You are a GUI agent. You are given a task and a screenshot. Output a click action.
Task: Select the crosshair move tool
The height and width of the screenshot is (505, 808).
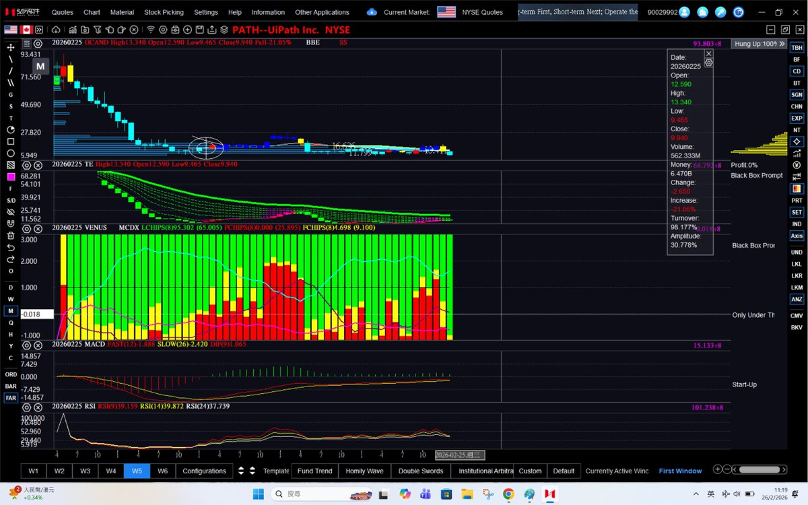tap(11, 48)
